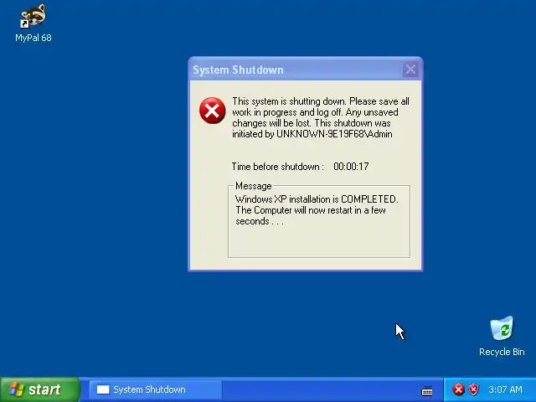The image size is (536, 402).
Task: Click the 'initiated by UNKNOWN-9E19F68\Admin' text
Action: tap(312, 134)
